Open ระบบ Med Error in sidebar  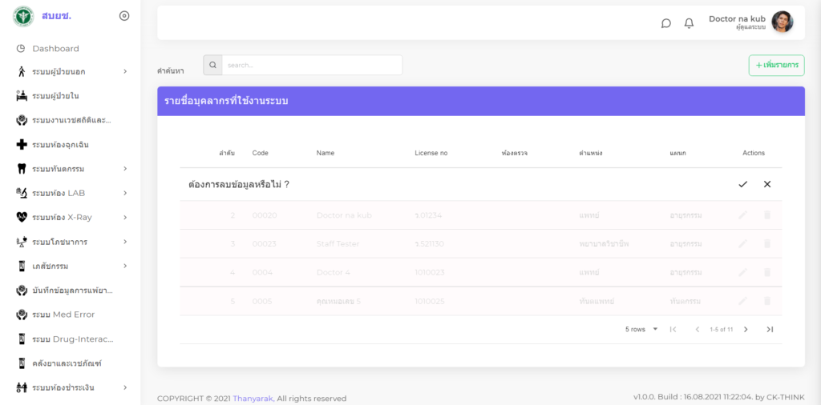(63, 315)
